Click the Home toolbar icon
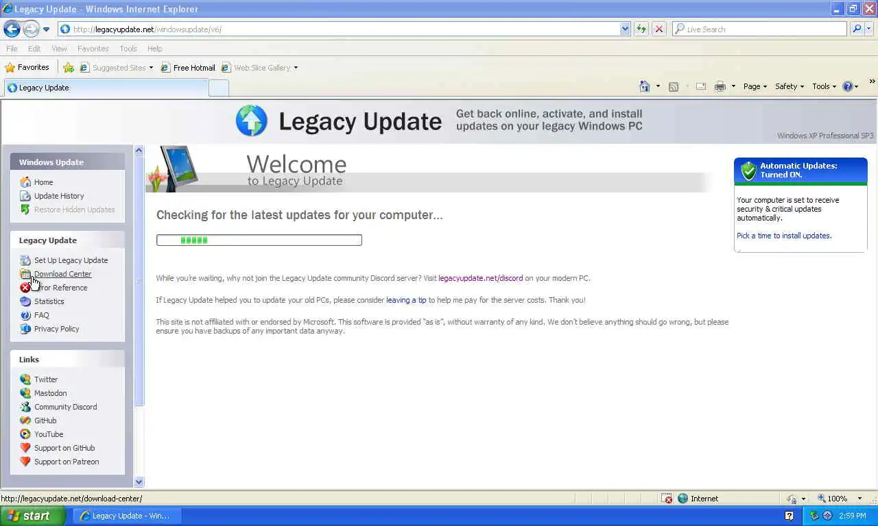 (x=644, y=86)
